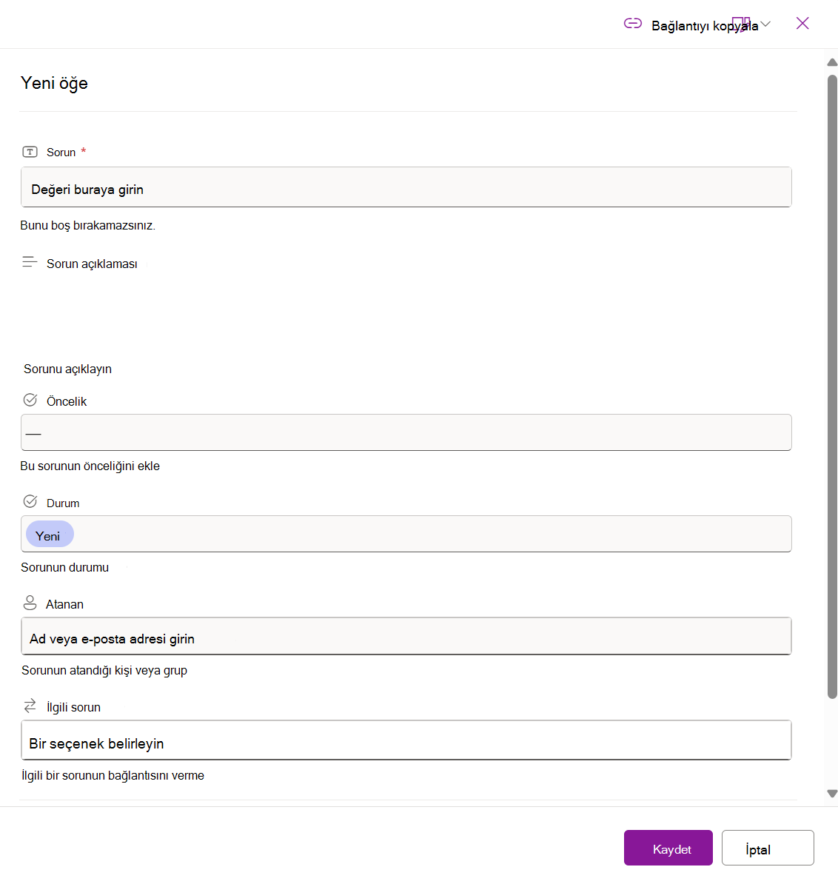Screen dimensions: 838x884
Task: Click the Öncelik choice icon
Action: [30, 401]
